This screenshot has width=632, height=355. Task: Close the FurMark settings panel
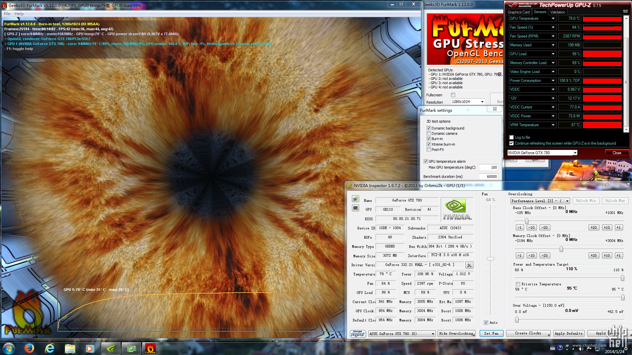[x=495, y=109]
